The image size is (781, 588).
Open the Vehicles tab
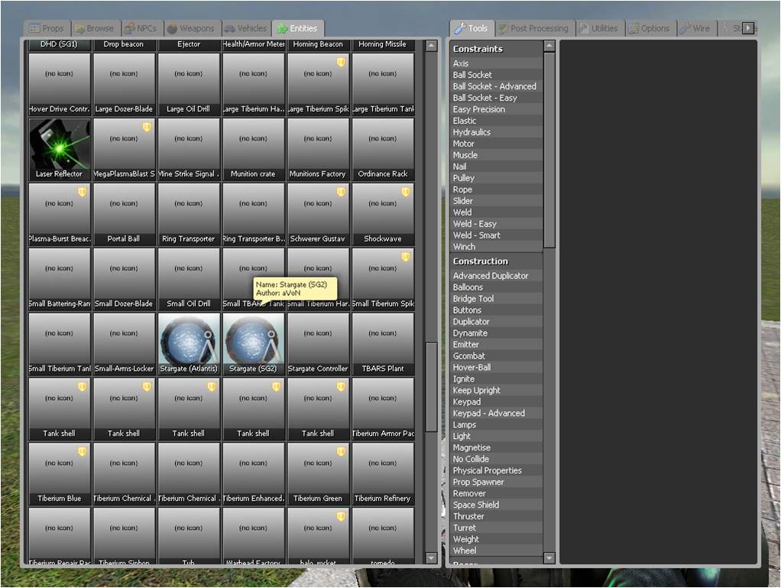click(x=246, y=28)
